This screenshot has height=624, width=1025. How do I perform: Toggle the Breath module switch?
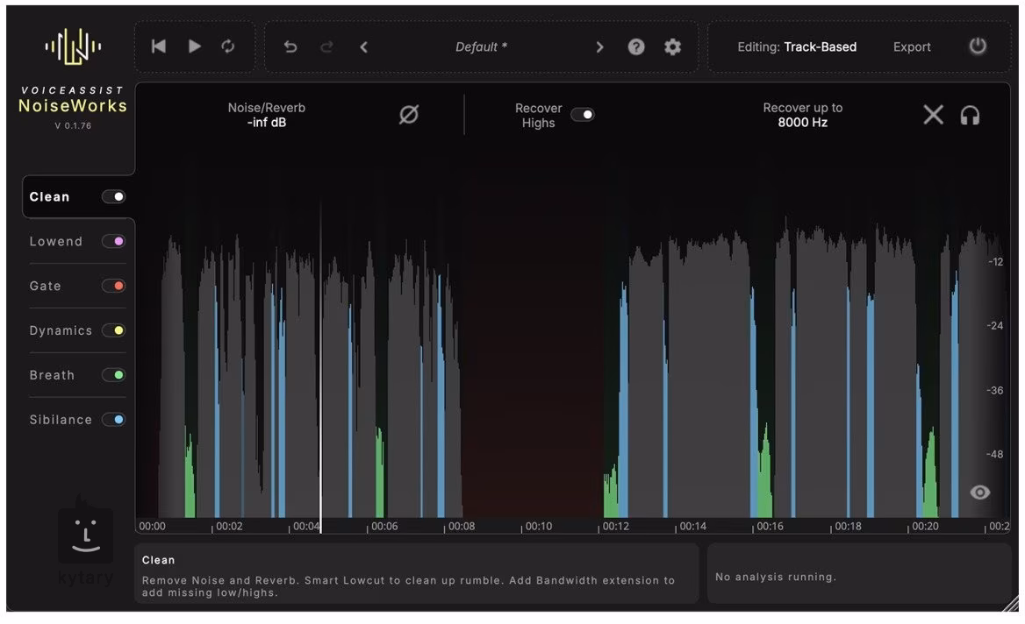point(114,375)
